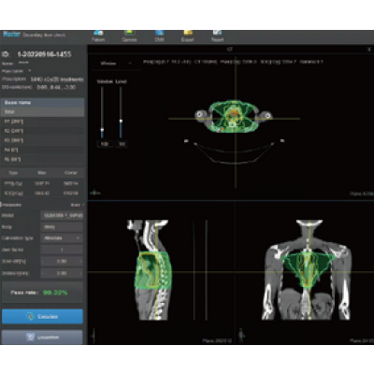The height and width of the screenshot is (374, 374).
Task: Click the blue Calculate button
Action: [42, 317]
